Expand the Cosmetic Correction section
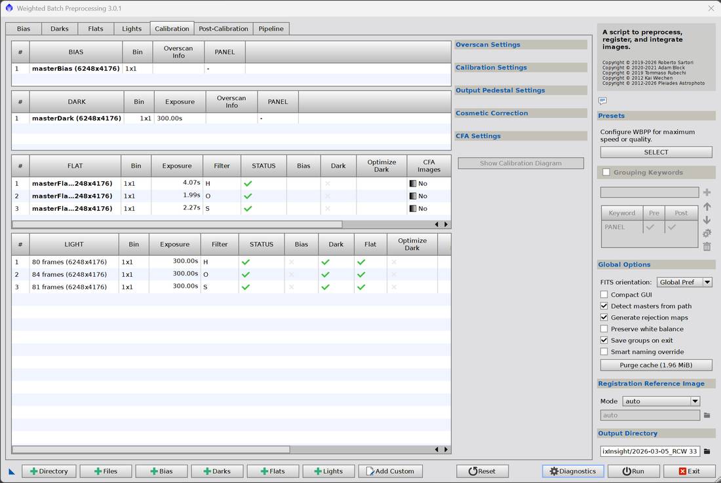Screen dimensions: 721x483 click(x=520, y=113)
